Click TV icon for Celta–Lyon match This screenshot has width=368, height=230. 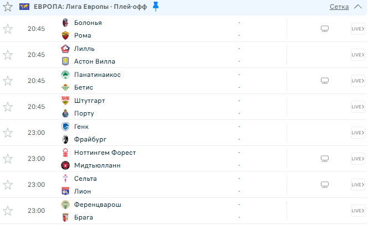pos(325,185)
